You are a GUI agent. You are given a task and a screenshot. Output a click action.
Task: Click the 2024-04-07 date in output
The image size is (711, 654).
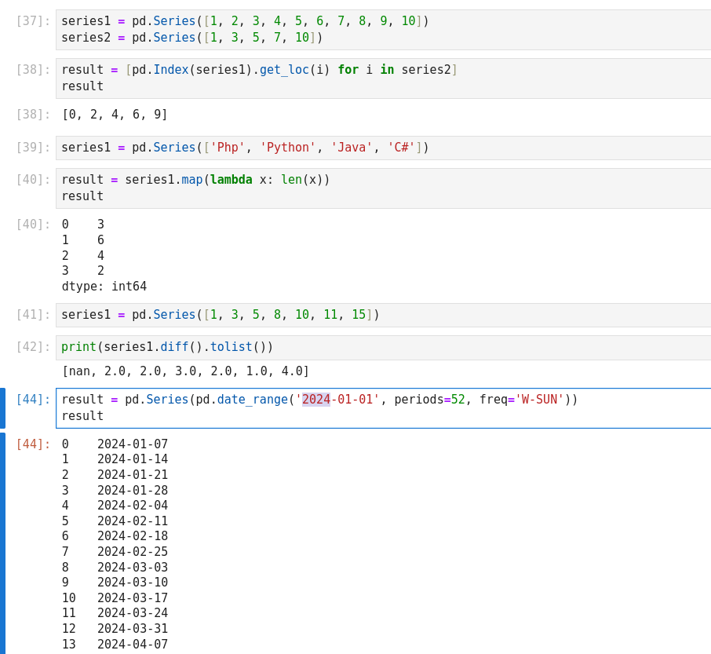point(132,645)
